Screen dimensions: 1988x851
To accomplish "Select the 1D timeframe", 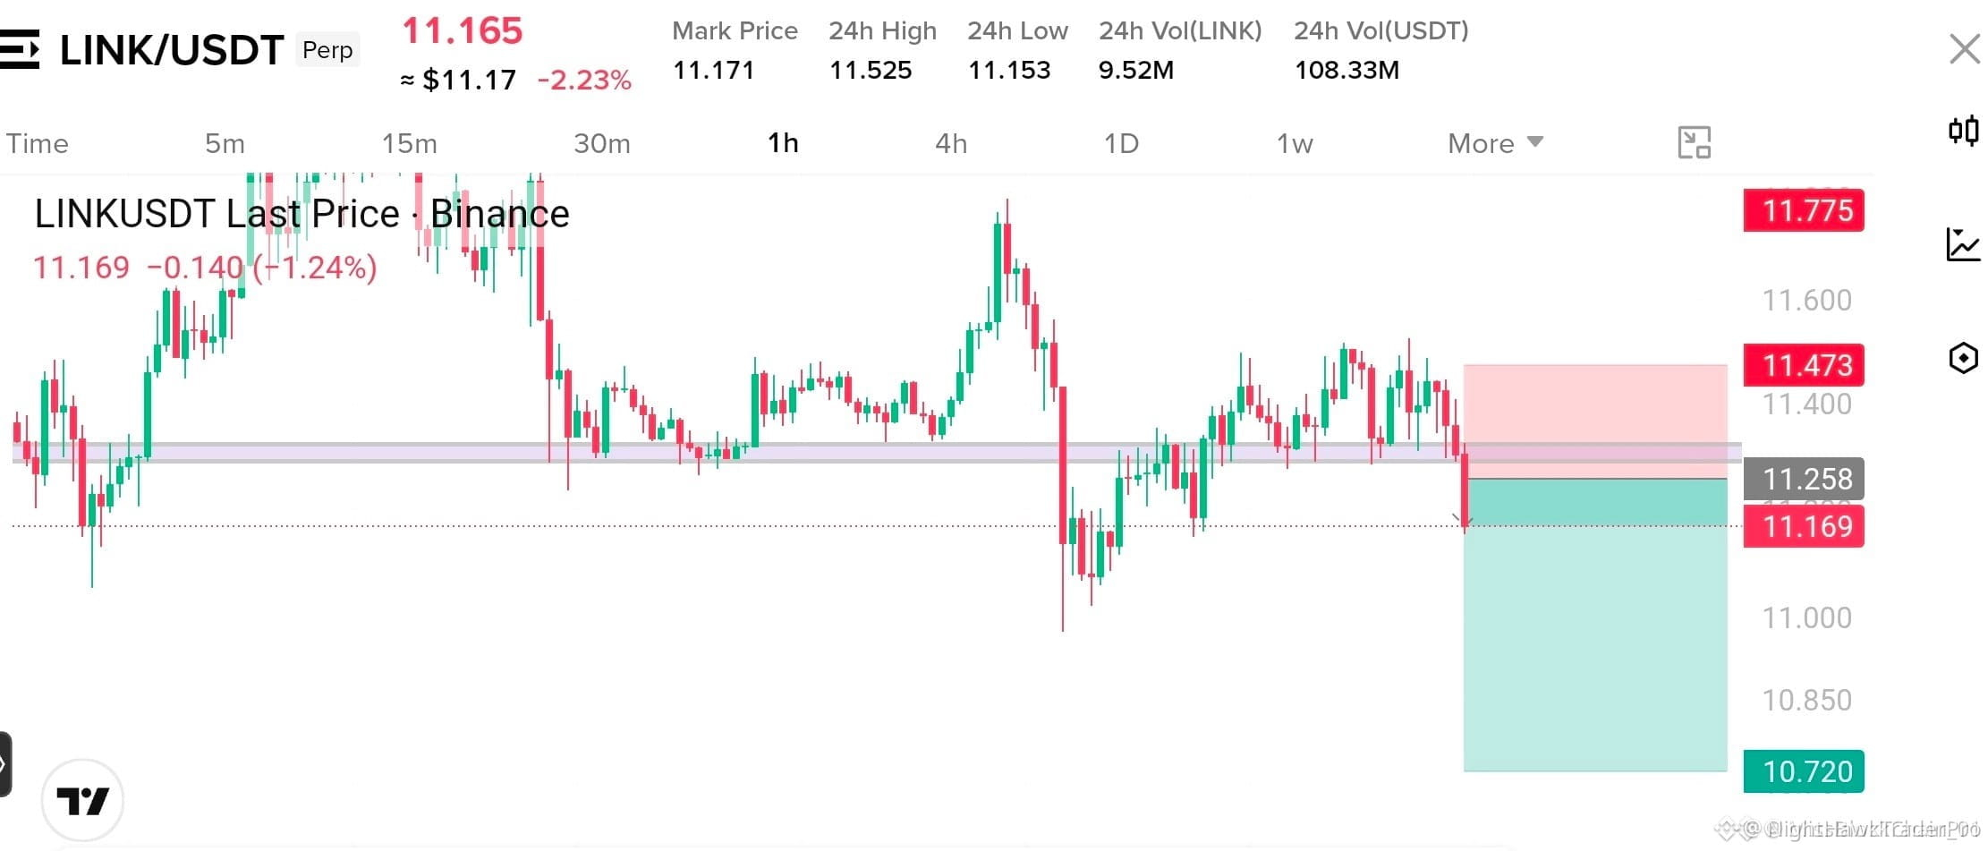I will [x=1121, y=143].
